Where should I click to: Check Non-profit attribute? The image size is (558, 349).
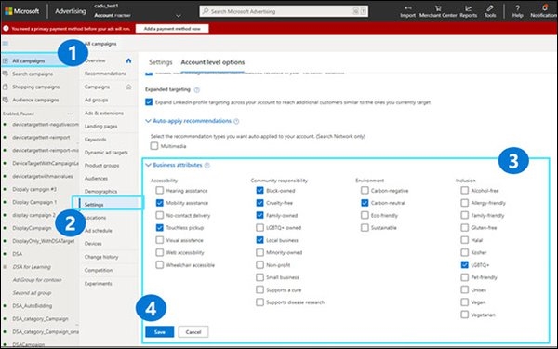(x=259, y=265)
